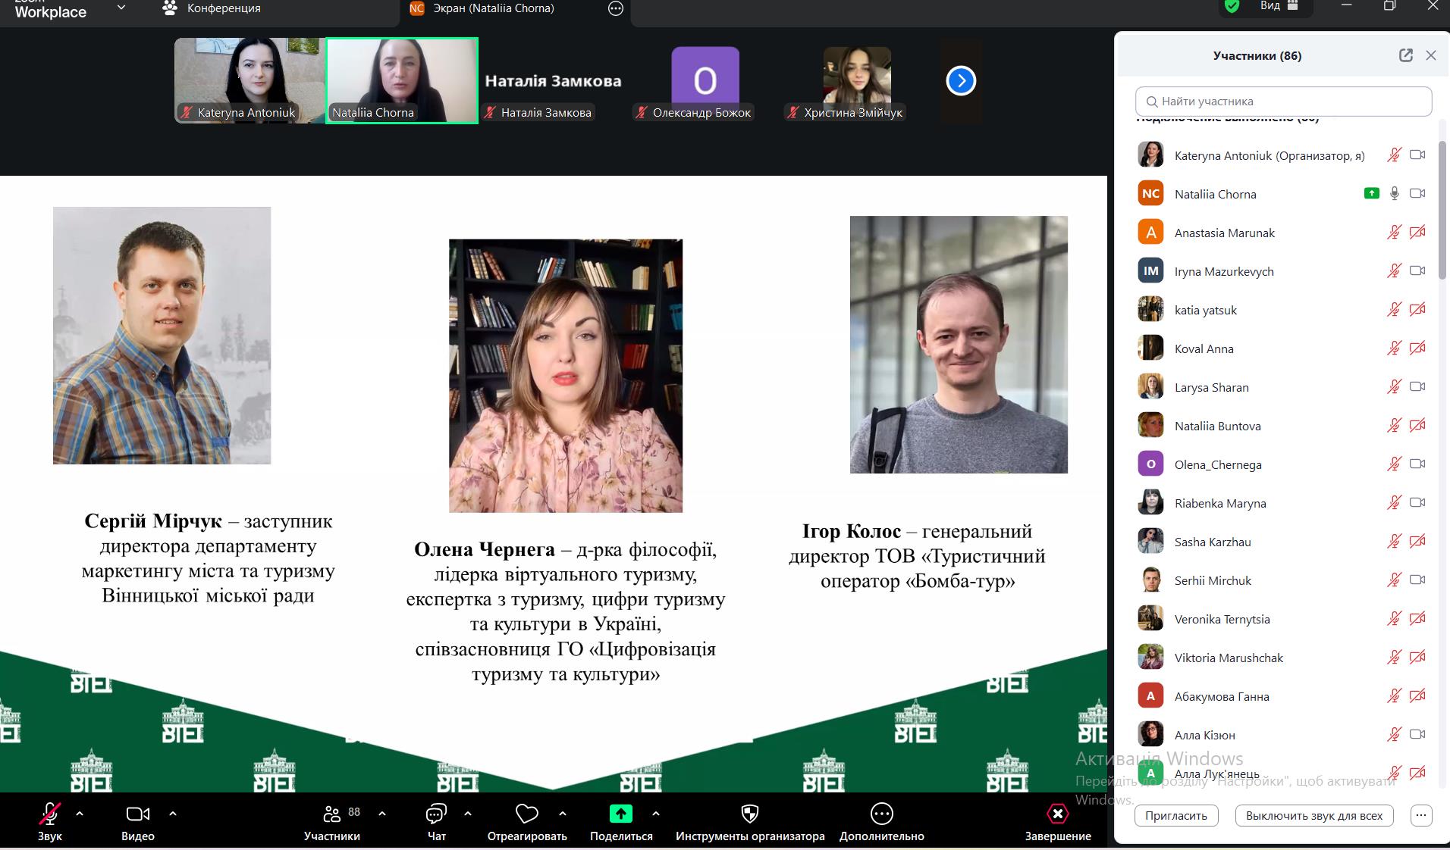
Task: Expand video options arrow next to Видео
Action: tap(173, 814)
